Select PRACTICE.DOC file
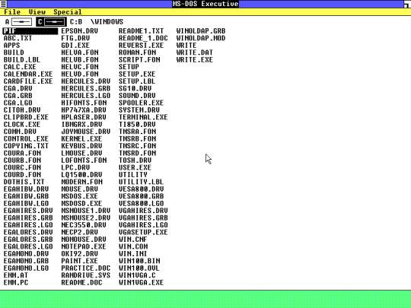Image resolution: width=411 pixels, height=308 pixels. tap(86, 268)
